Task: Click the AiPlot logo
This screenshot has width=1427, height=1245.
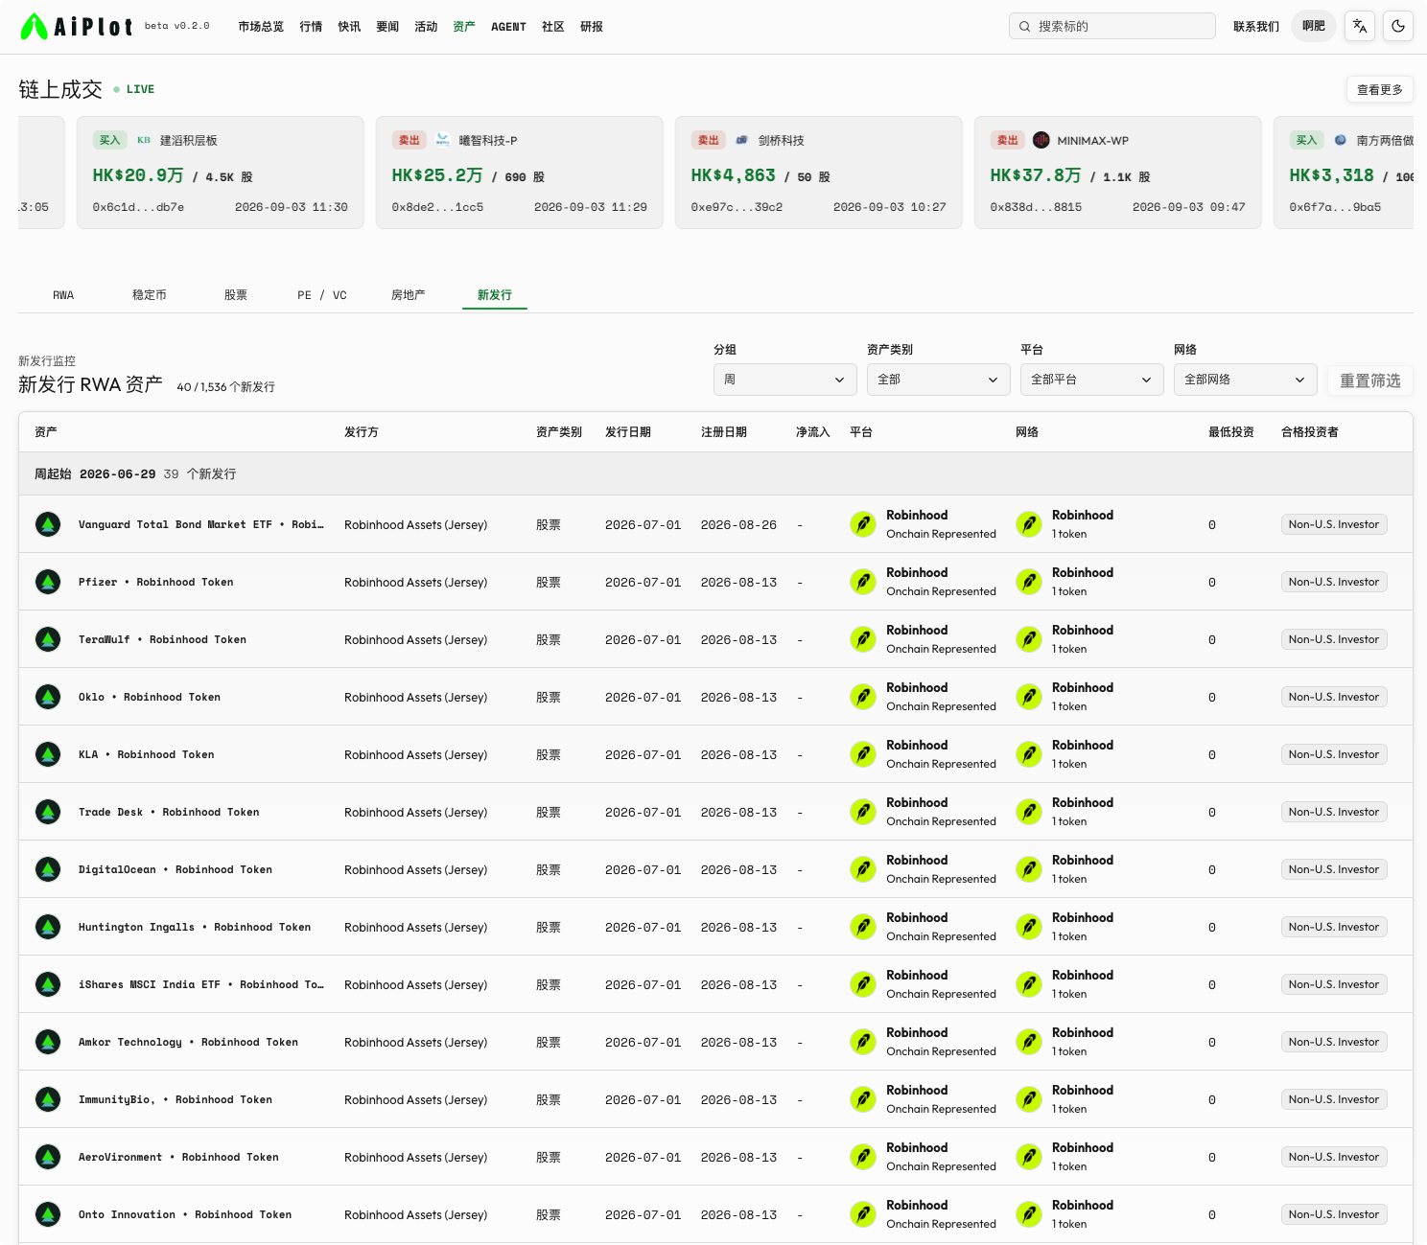Action: tap(77, 27)
